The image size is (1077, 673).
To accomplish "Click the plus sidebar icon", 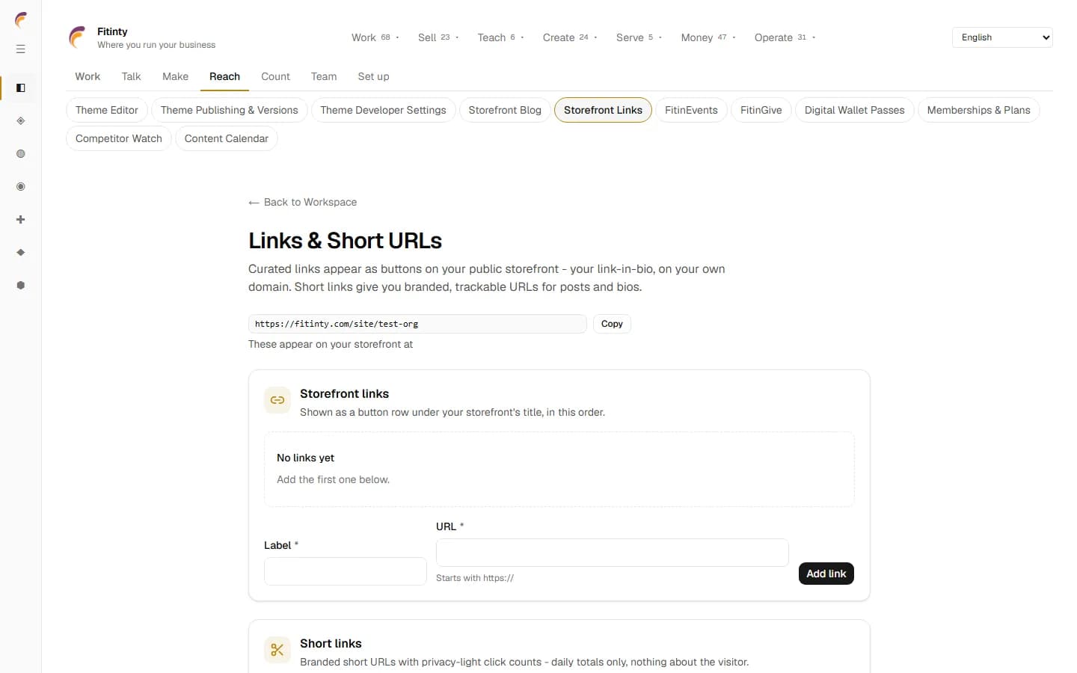I will pos(21,220).
